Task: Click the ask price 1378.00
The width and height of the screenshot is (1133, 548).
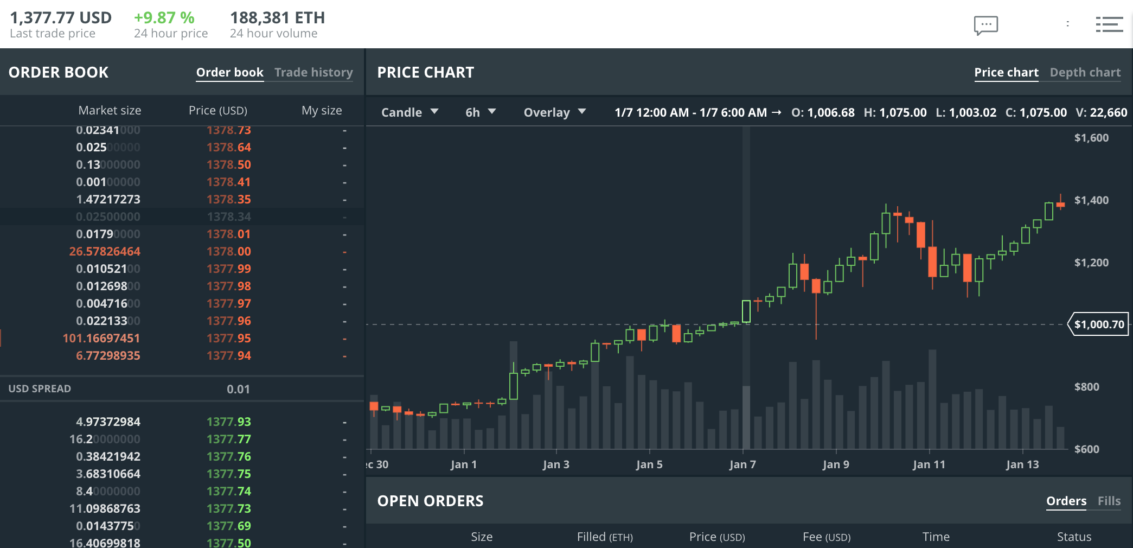Action: pyautogui.click(x=229, y=251)
